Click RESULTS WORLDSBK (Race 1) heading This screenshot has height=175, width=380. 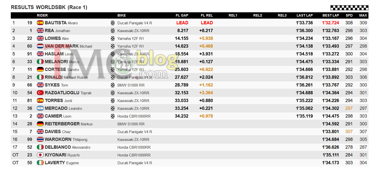pyautogui.click(x=49, y=8)
